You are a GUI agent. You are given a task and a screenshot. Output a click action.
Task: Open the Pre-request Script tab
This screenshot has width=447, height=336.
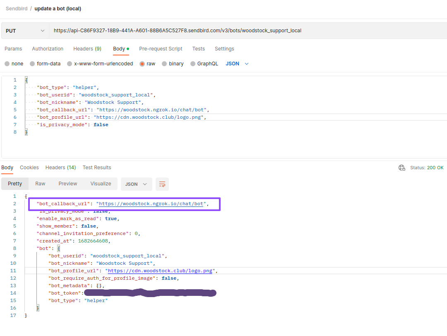pyautogui.click(x=161, y=49)
